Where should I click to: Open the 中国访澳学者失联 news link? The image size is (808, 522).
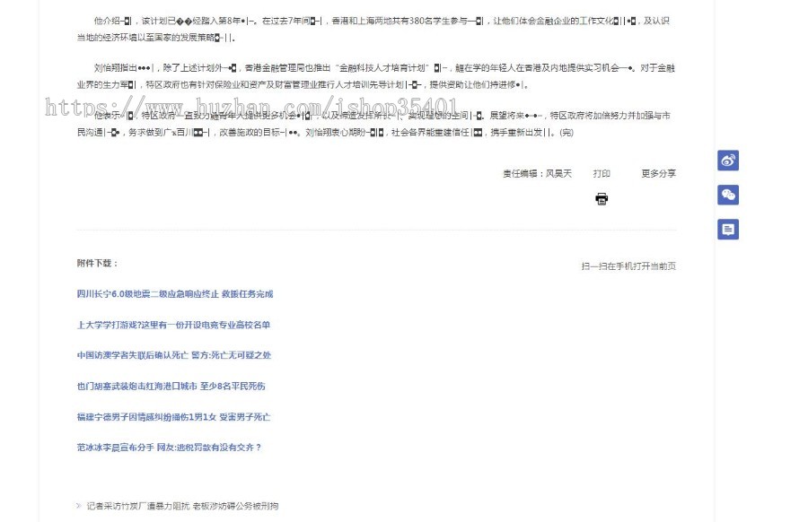coord(175,355)
